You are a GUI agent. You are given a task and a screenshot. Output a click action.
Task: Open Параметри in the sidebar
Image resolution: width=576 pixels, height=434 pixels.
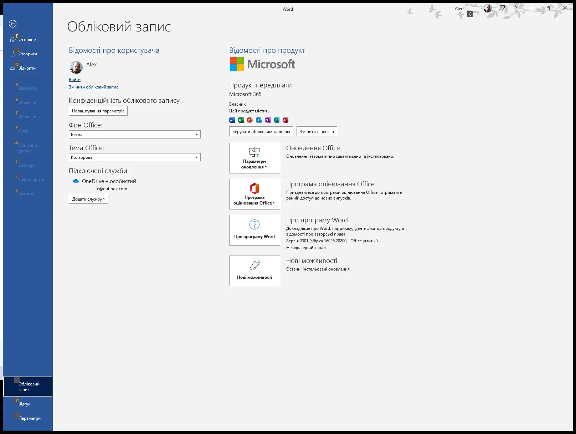coord(28,418)
